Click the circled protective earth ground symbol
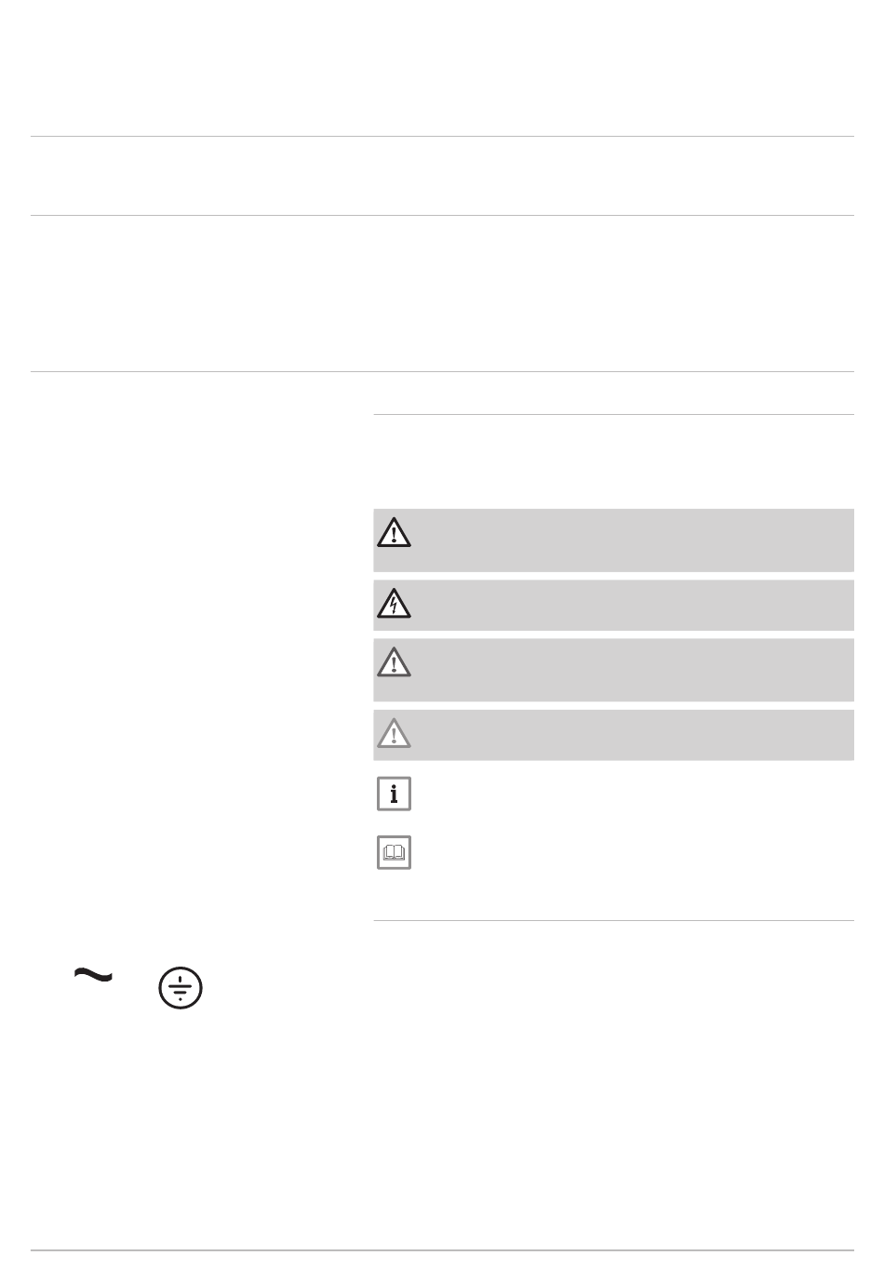 coord(181,988)
